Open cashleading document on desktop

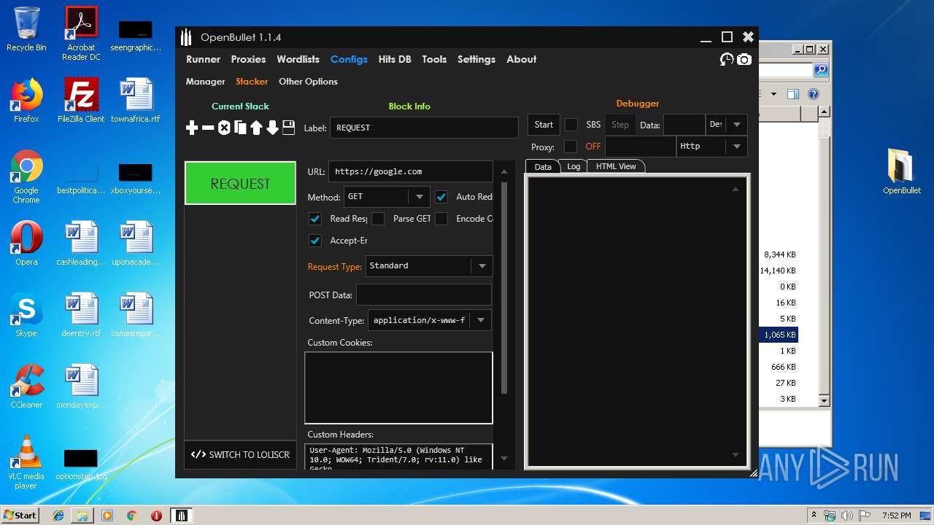tap(81, 244)
